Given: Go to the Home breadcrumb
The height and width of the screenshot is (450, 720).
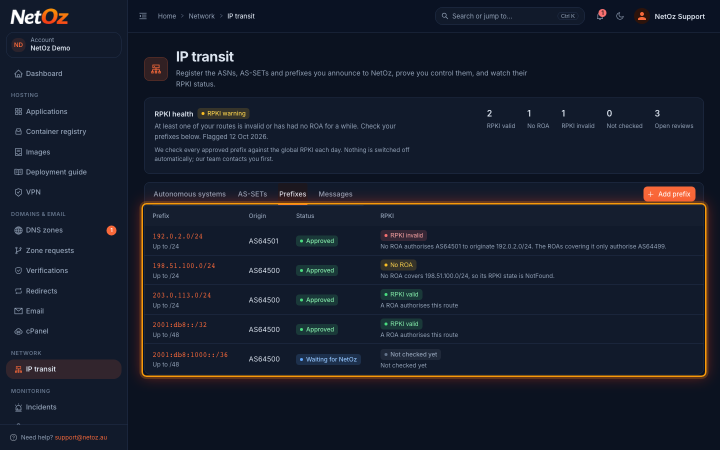Looking at the screenshot, I should coord(167,16).
